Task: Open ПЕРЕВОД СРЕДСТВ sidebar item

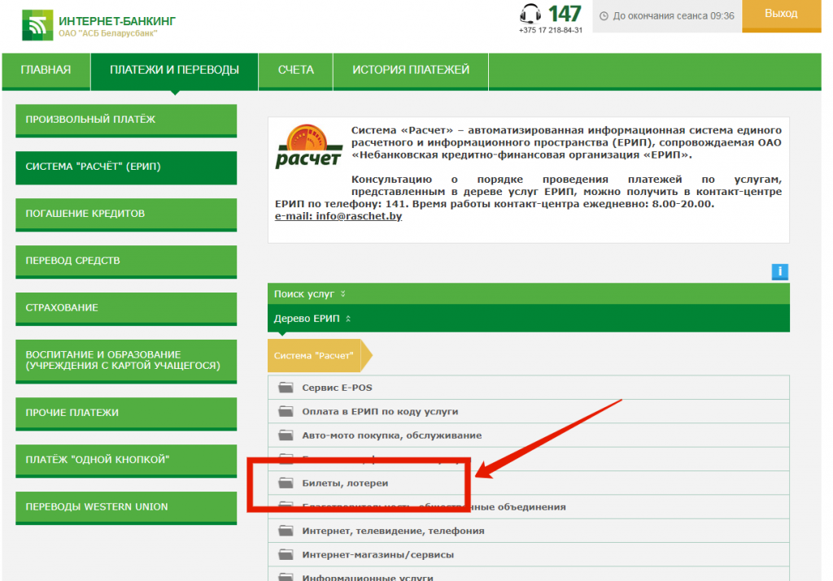Action: (x=126, y=262)
